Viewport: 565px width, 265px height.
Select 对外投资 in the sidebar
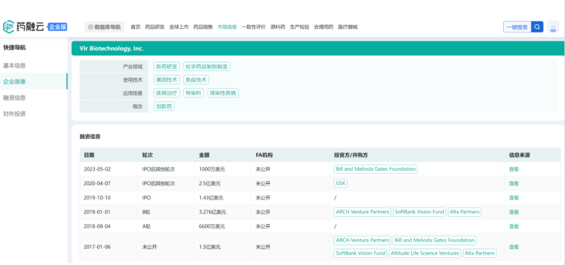pos(15,114)
